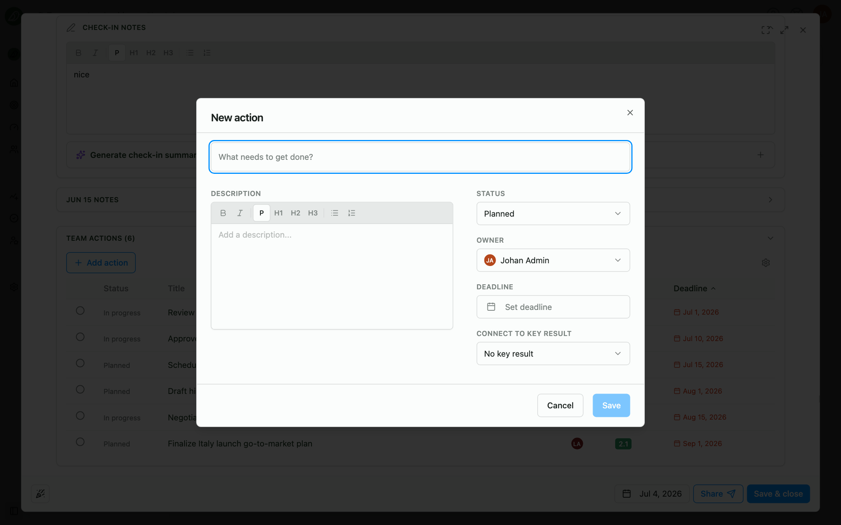
Task: Insert numbered list in Check-in Notes toolbar
Action: pos(207,53)
